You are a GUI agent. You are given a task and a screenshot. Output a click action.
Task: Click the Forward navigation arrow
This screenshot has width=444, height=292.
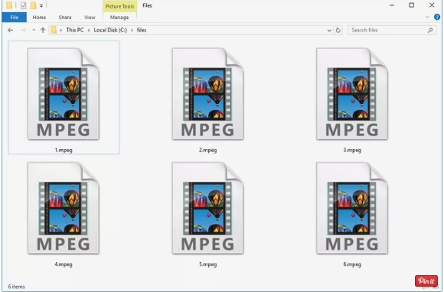23,30
